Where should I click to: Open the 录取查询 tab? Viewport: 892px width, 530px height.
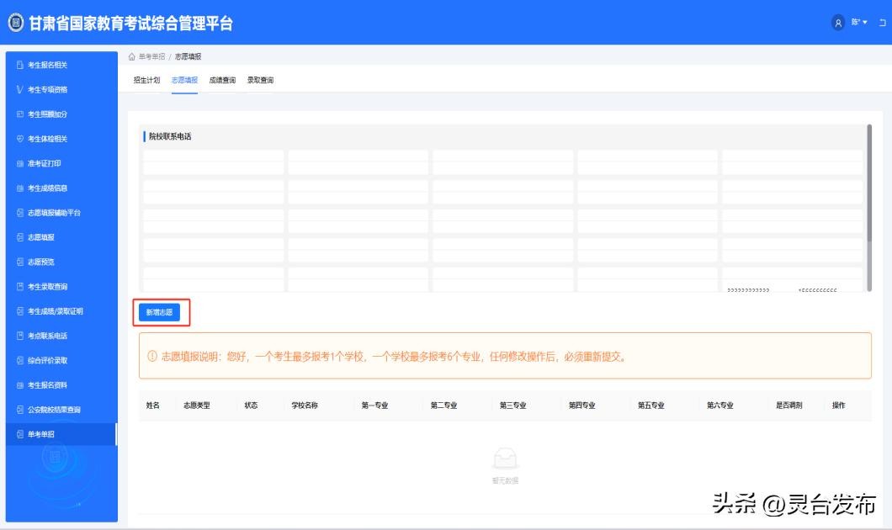[260, 81]
